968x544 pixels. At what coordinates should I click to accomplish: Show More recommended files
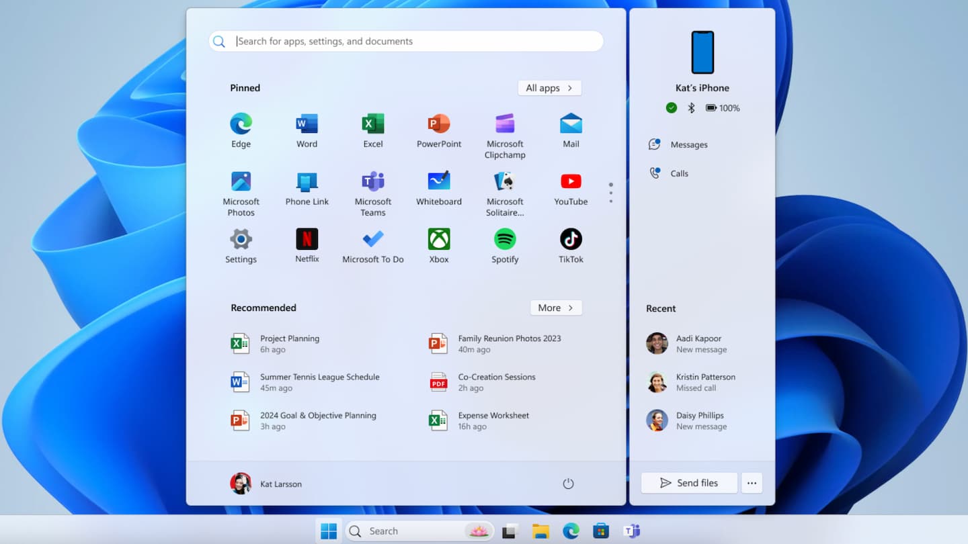[x=556, y=308]
